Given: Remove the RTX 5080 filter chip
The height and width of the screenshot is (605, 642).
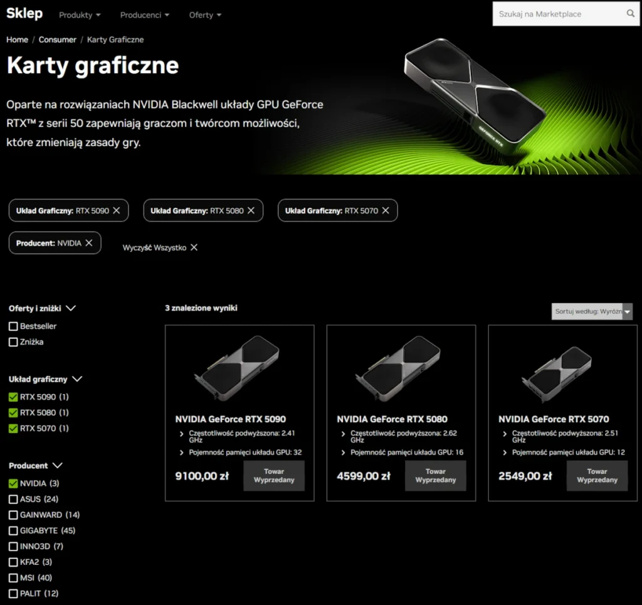Looking at the screenshot, I should coord(251,211).
